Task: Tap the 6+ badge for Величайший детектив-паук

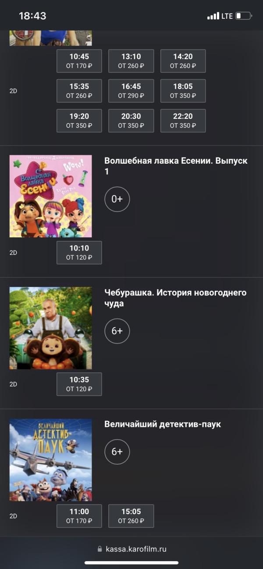Action: (117, 451)
